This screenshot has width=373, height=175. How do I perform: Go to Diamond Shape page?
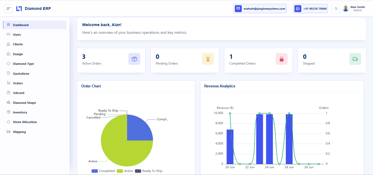35,103
